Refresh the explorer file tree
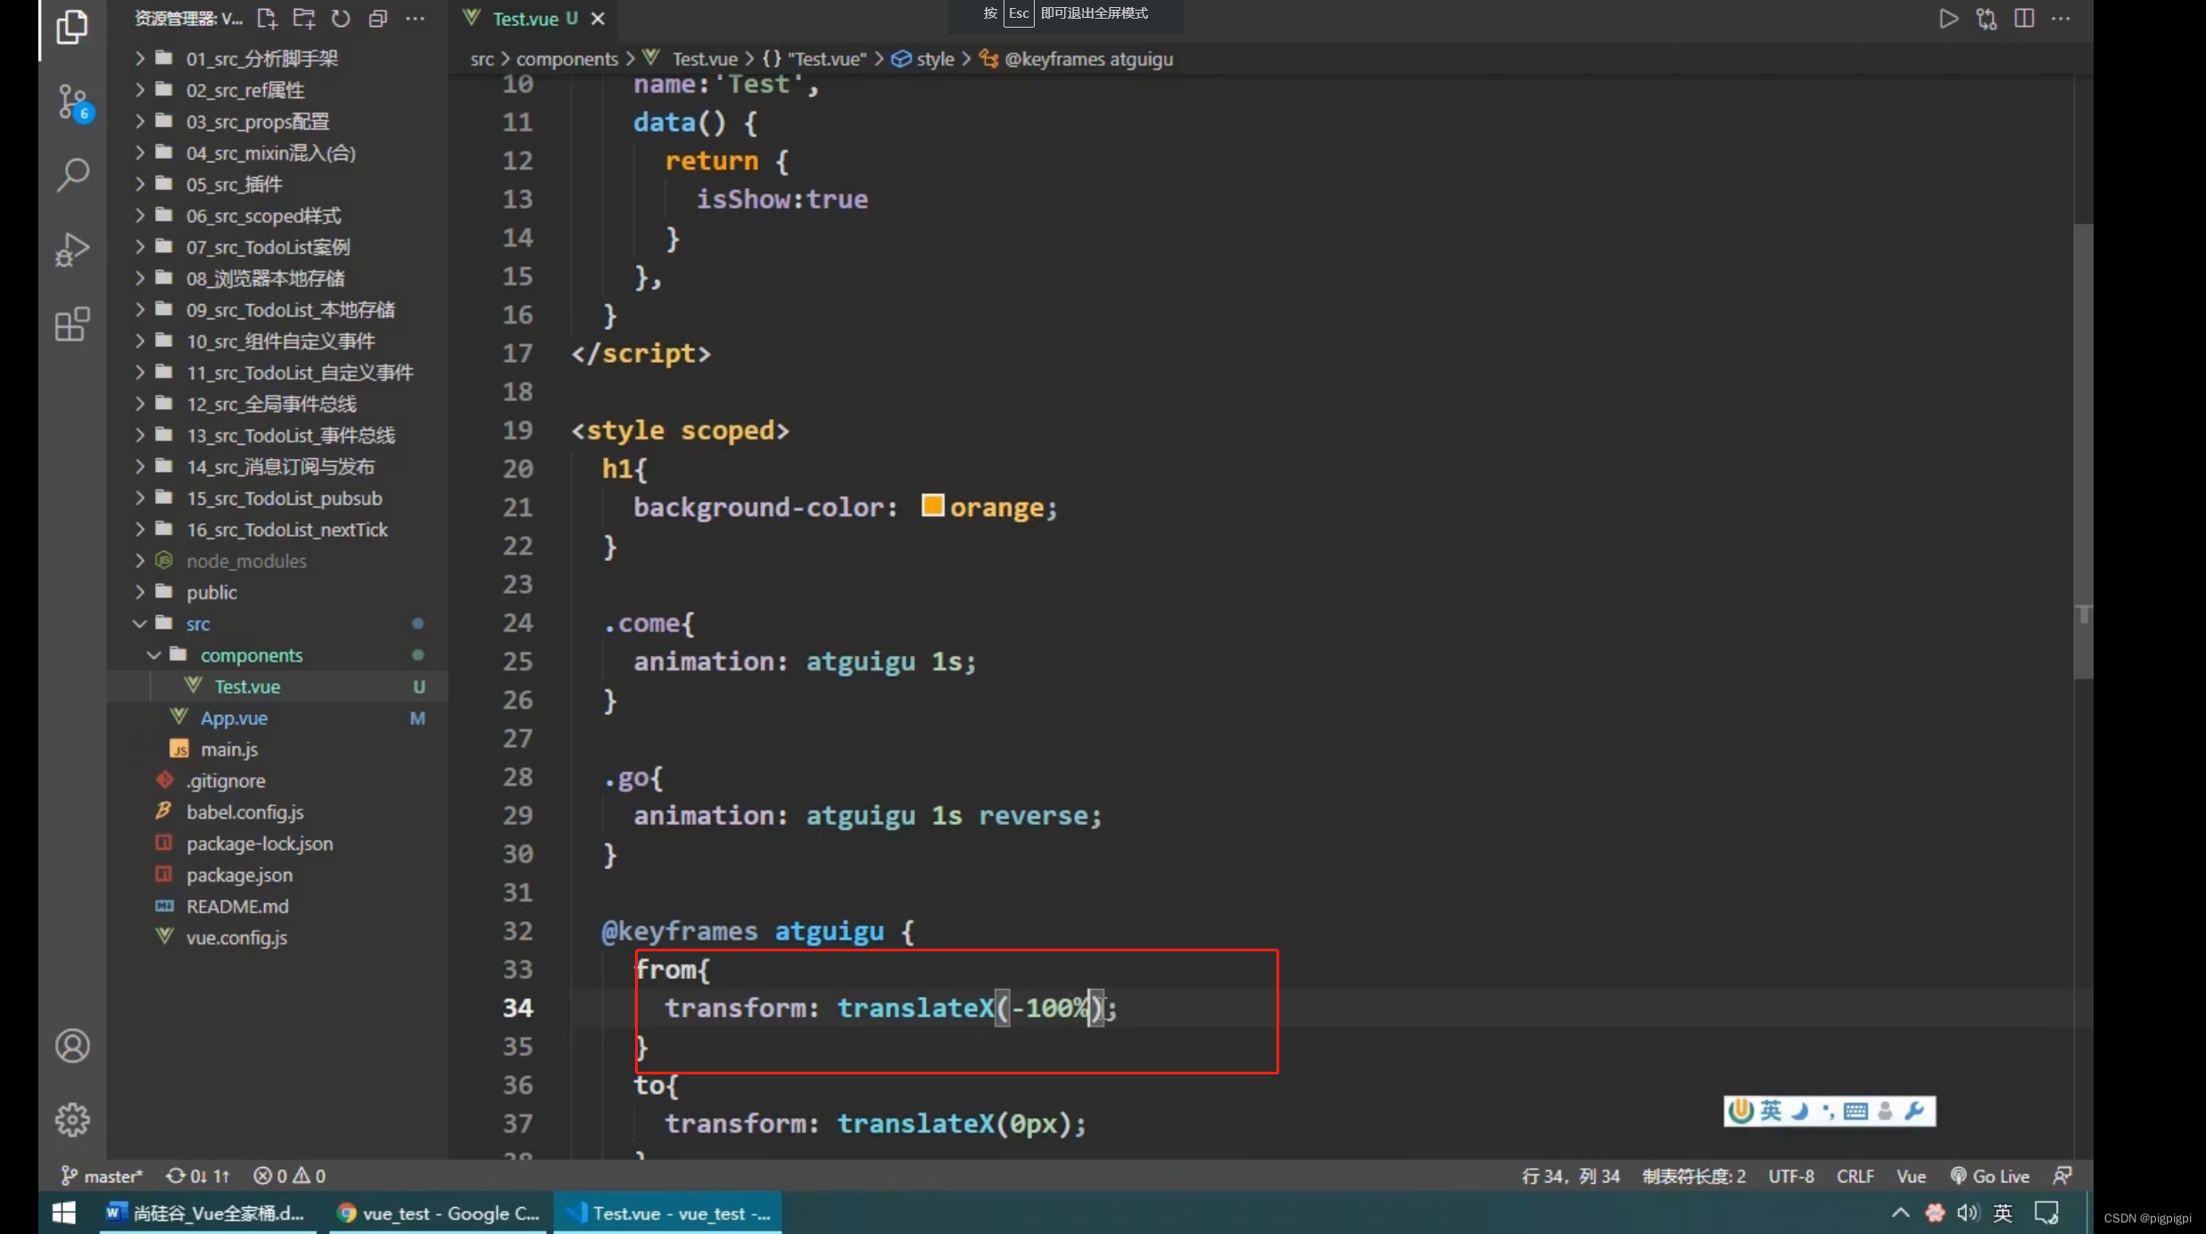Screen dimensions: 2206x1234 click(x=341, y=18)
